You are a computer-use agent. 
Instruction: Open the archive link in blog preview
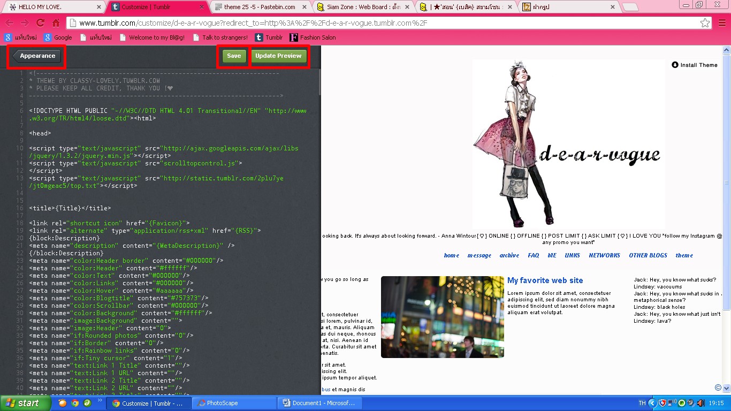[509, 255]
